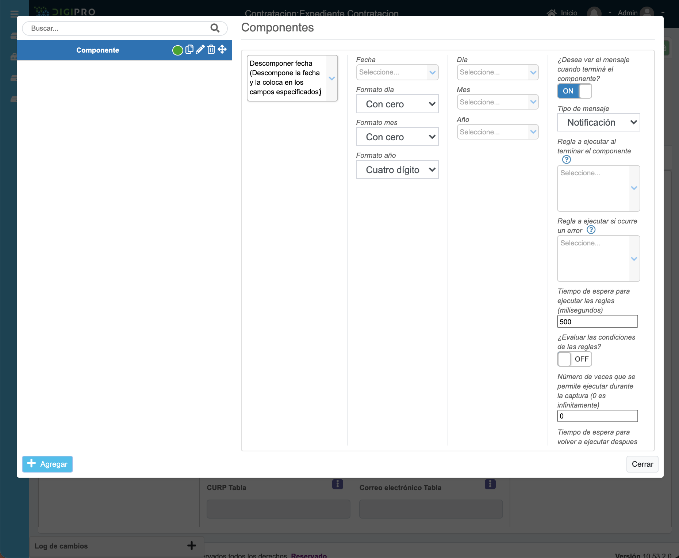This screenshot has width=679, height=558.
Task: Click the Agregar button
Action: pos(47,464)
